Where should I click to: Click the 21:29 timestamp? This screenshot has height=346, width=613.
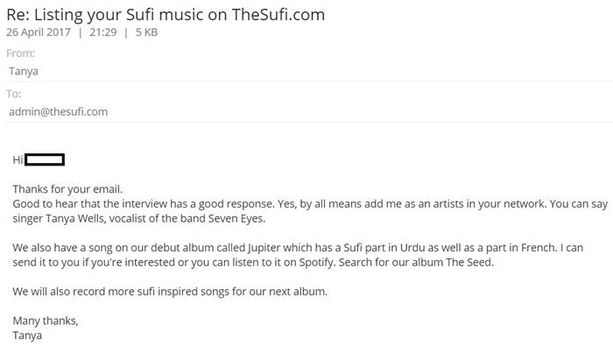click(x=102, y=32)
